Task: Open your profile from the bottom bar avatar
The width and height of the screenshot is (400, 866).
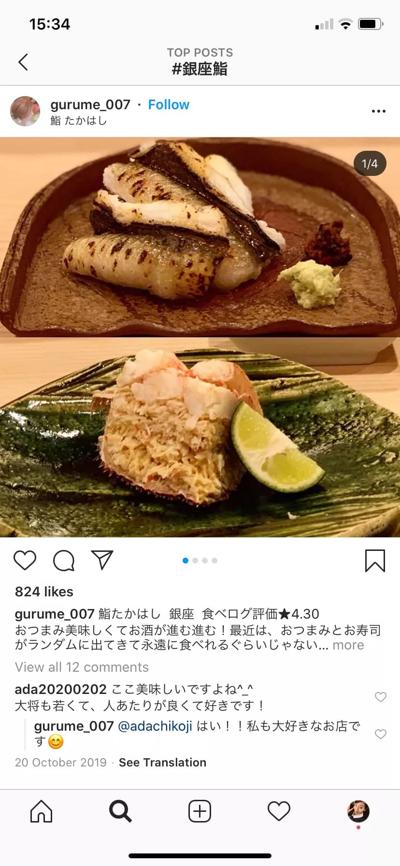Action: point(358,811)
